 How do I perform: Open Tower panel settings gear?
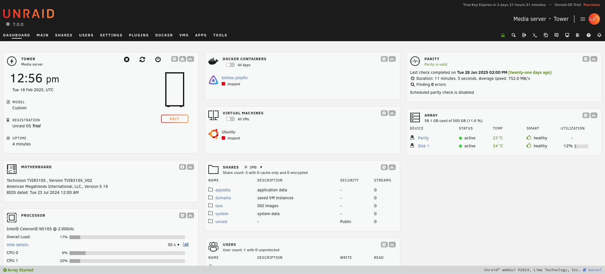pos(174,59)
